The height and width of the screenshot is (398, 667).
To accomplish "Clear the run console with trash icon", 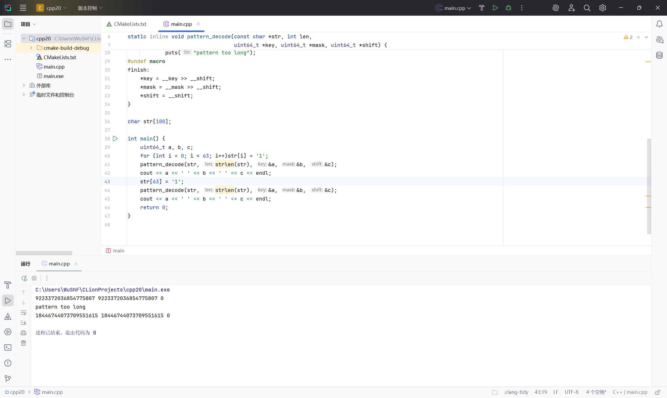I will 24,343.
